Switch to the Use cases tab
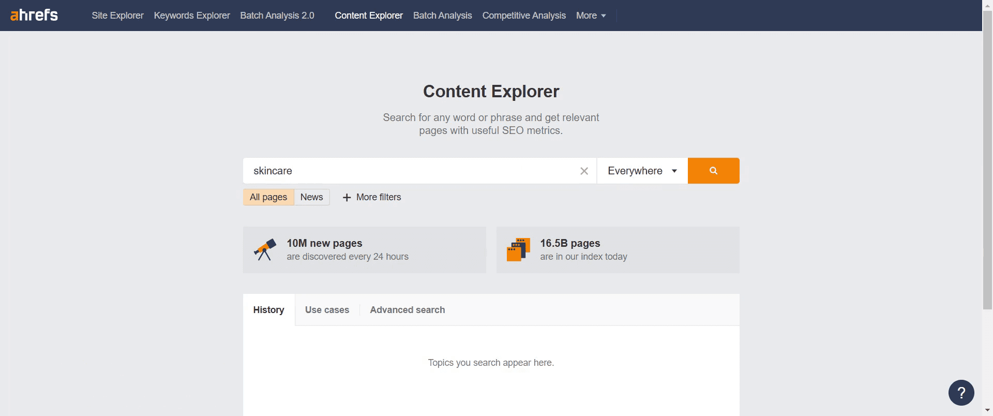 click(327, 310)
